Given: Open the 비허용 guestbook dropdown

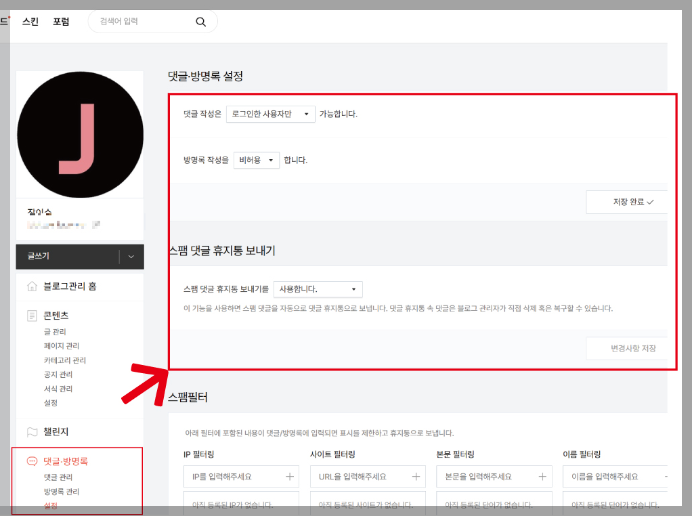Looking at the screenshot, I should pyautogui.click(x=257, y=160).
